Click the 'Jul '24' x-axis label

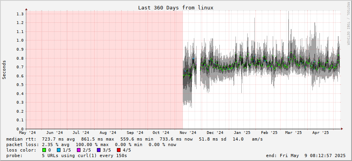(x=81, y=133)
